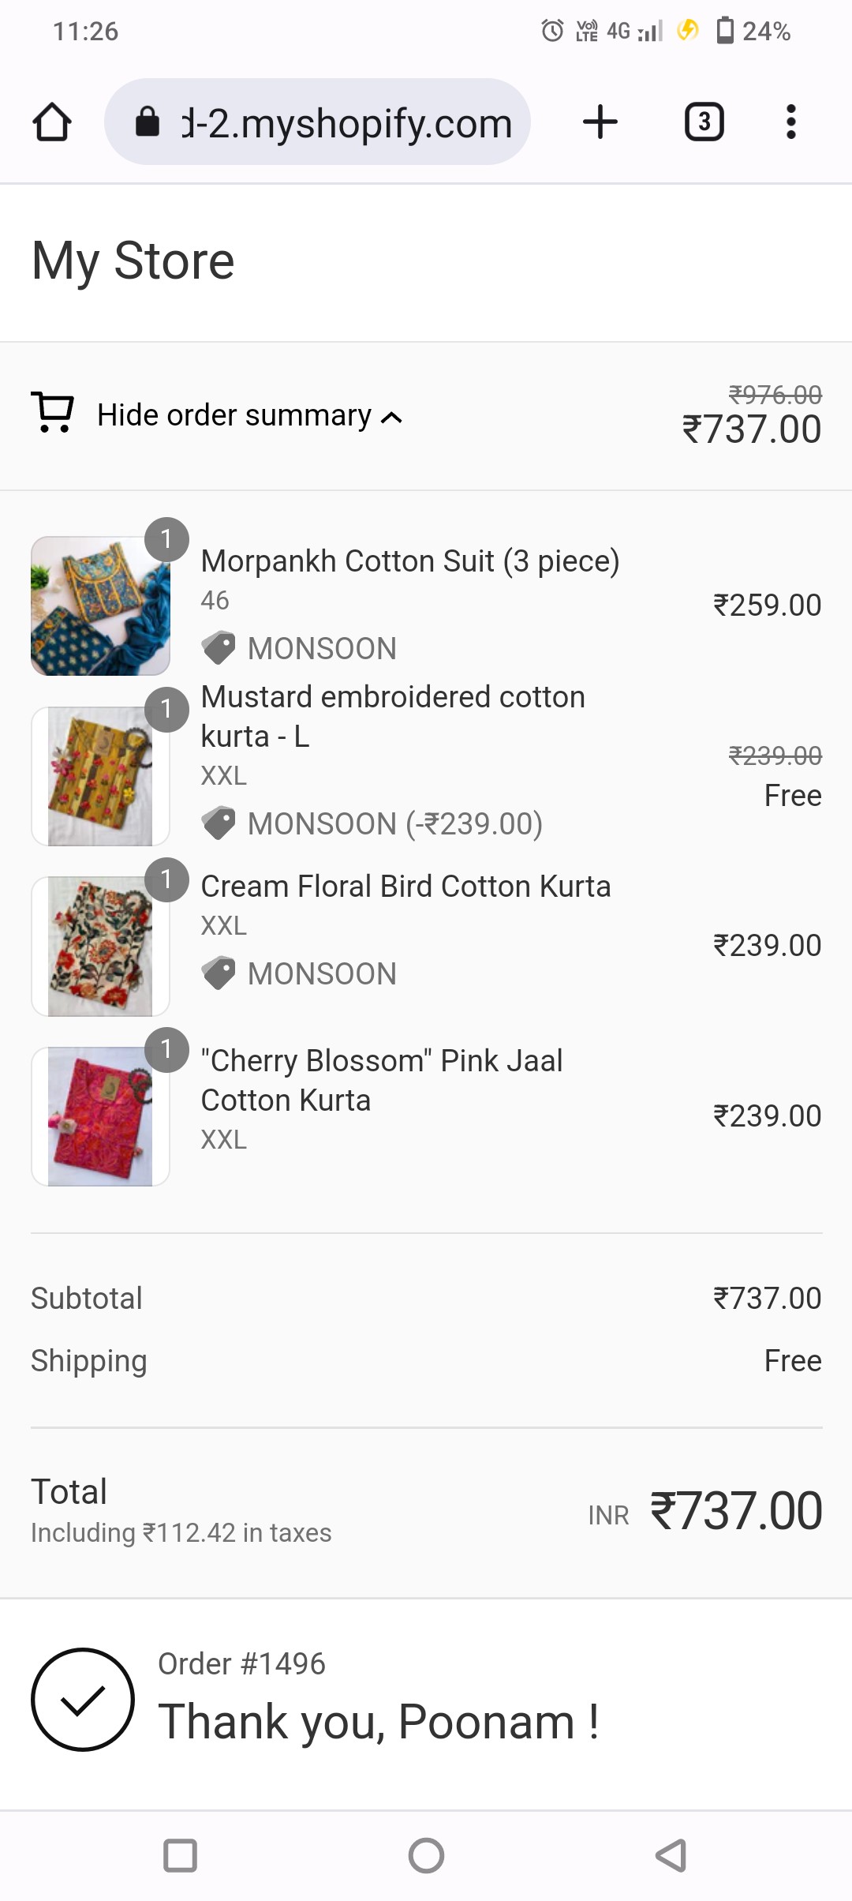
Task: View Morpankh Cotton Suit product thumbnail
Action: 100,606
